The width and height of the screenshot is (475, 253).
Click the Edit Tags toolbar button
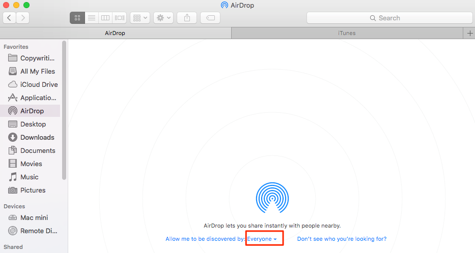click(210, 18)
